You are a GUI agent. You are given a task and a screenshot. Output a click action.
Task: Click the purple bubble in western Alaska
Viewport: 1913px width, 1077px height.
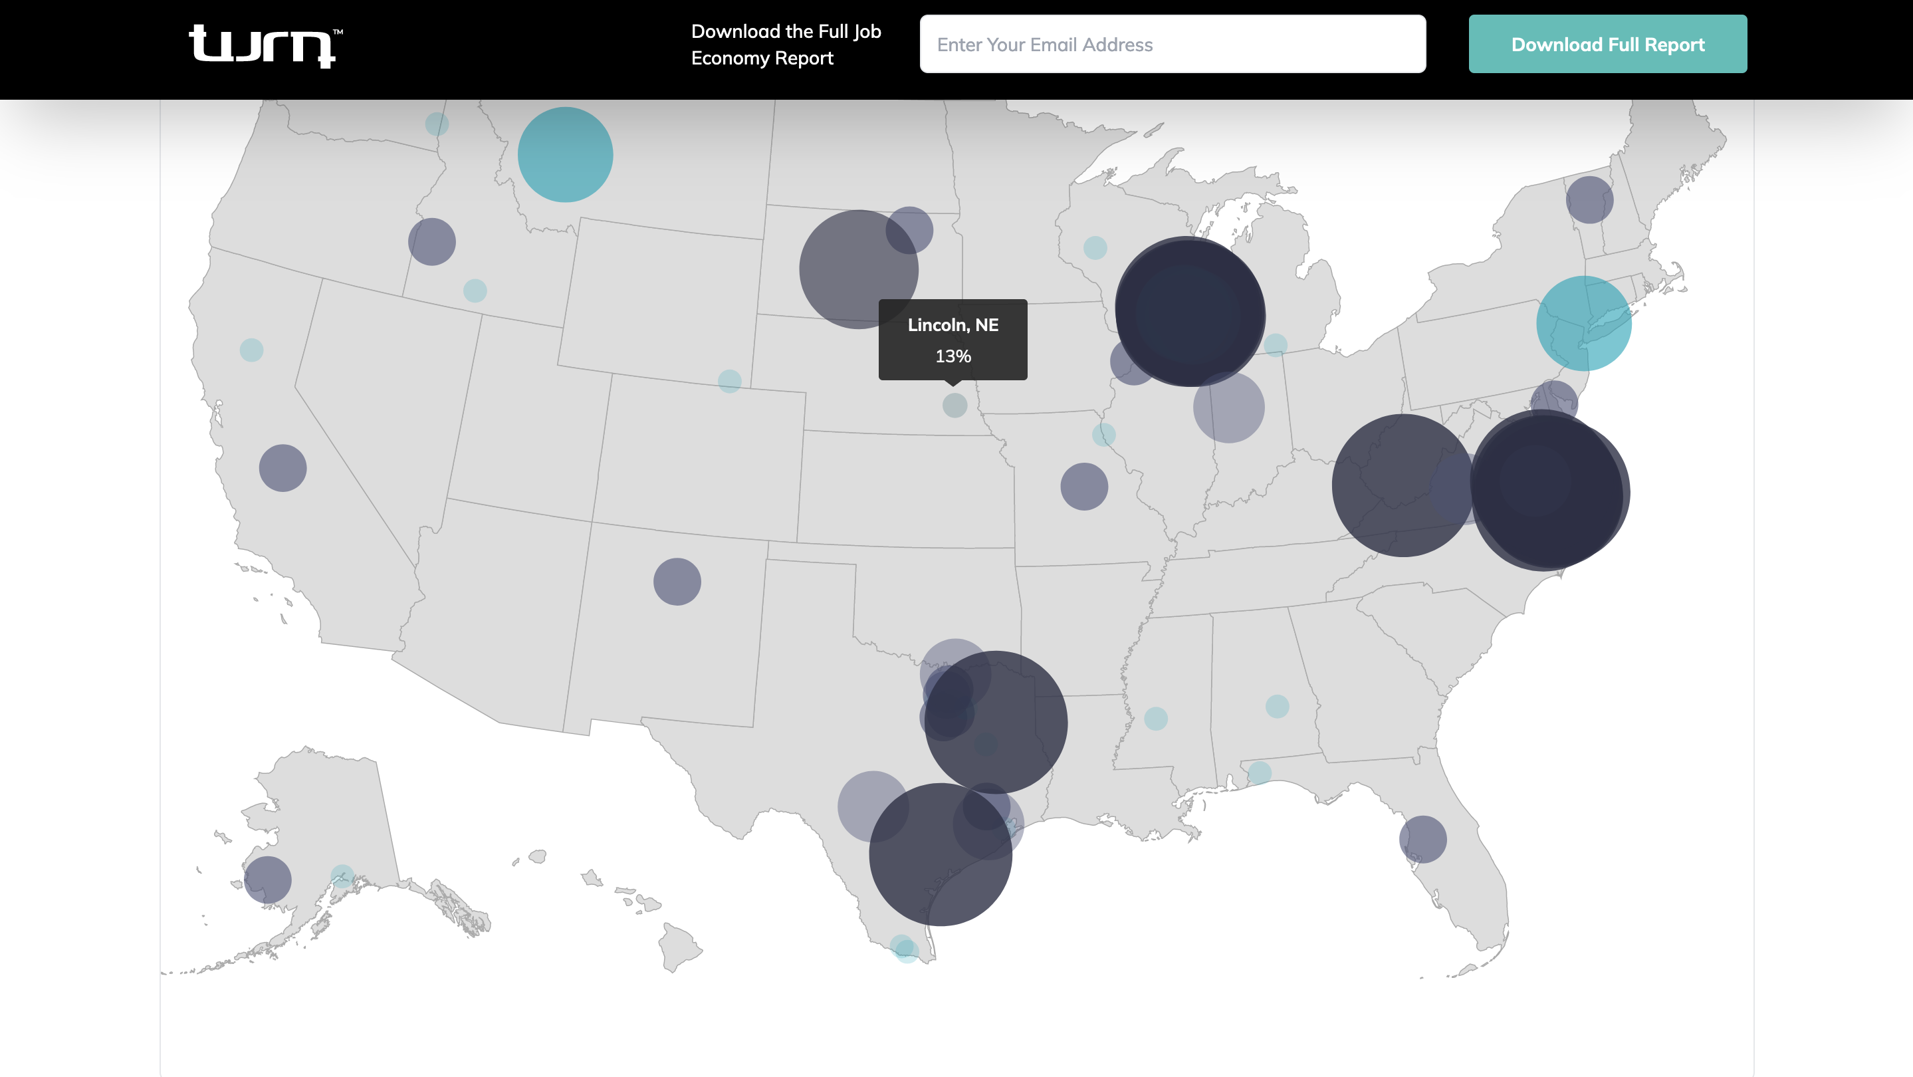(267, 880)
